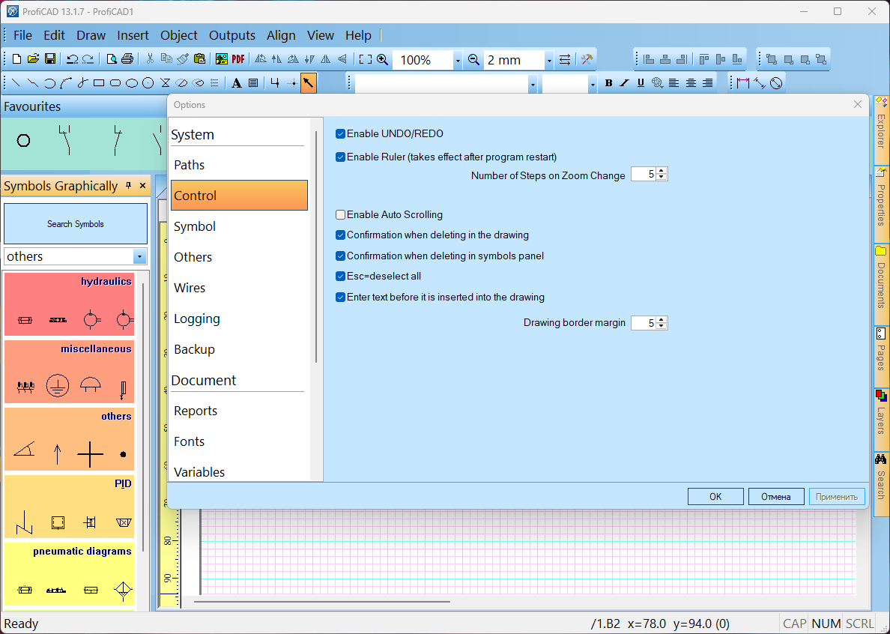Toggle Enter text before it is inserted
This screenshot has width=890, height=634.
click(341, 298)
